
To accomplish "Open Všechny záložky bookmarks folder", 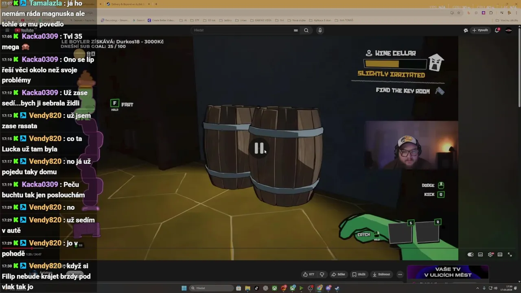I will point(507,20).
